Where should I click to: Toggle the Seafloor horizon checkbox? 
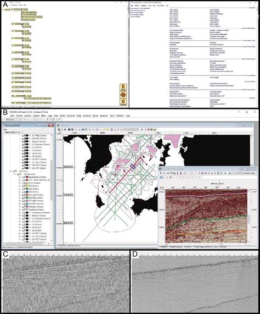click(23, 210)
